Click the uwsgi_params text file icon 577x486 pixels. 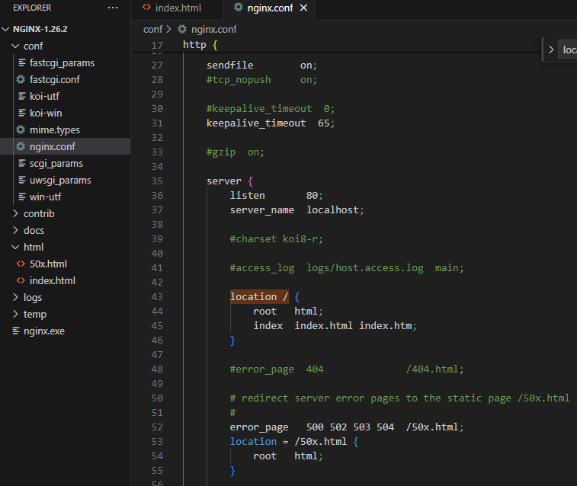22,180
